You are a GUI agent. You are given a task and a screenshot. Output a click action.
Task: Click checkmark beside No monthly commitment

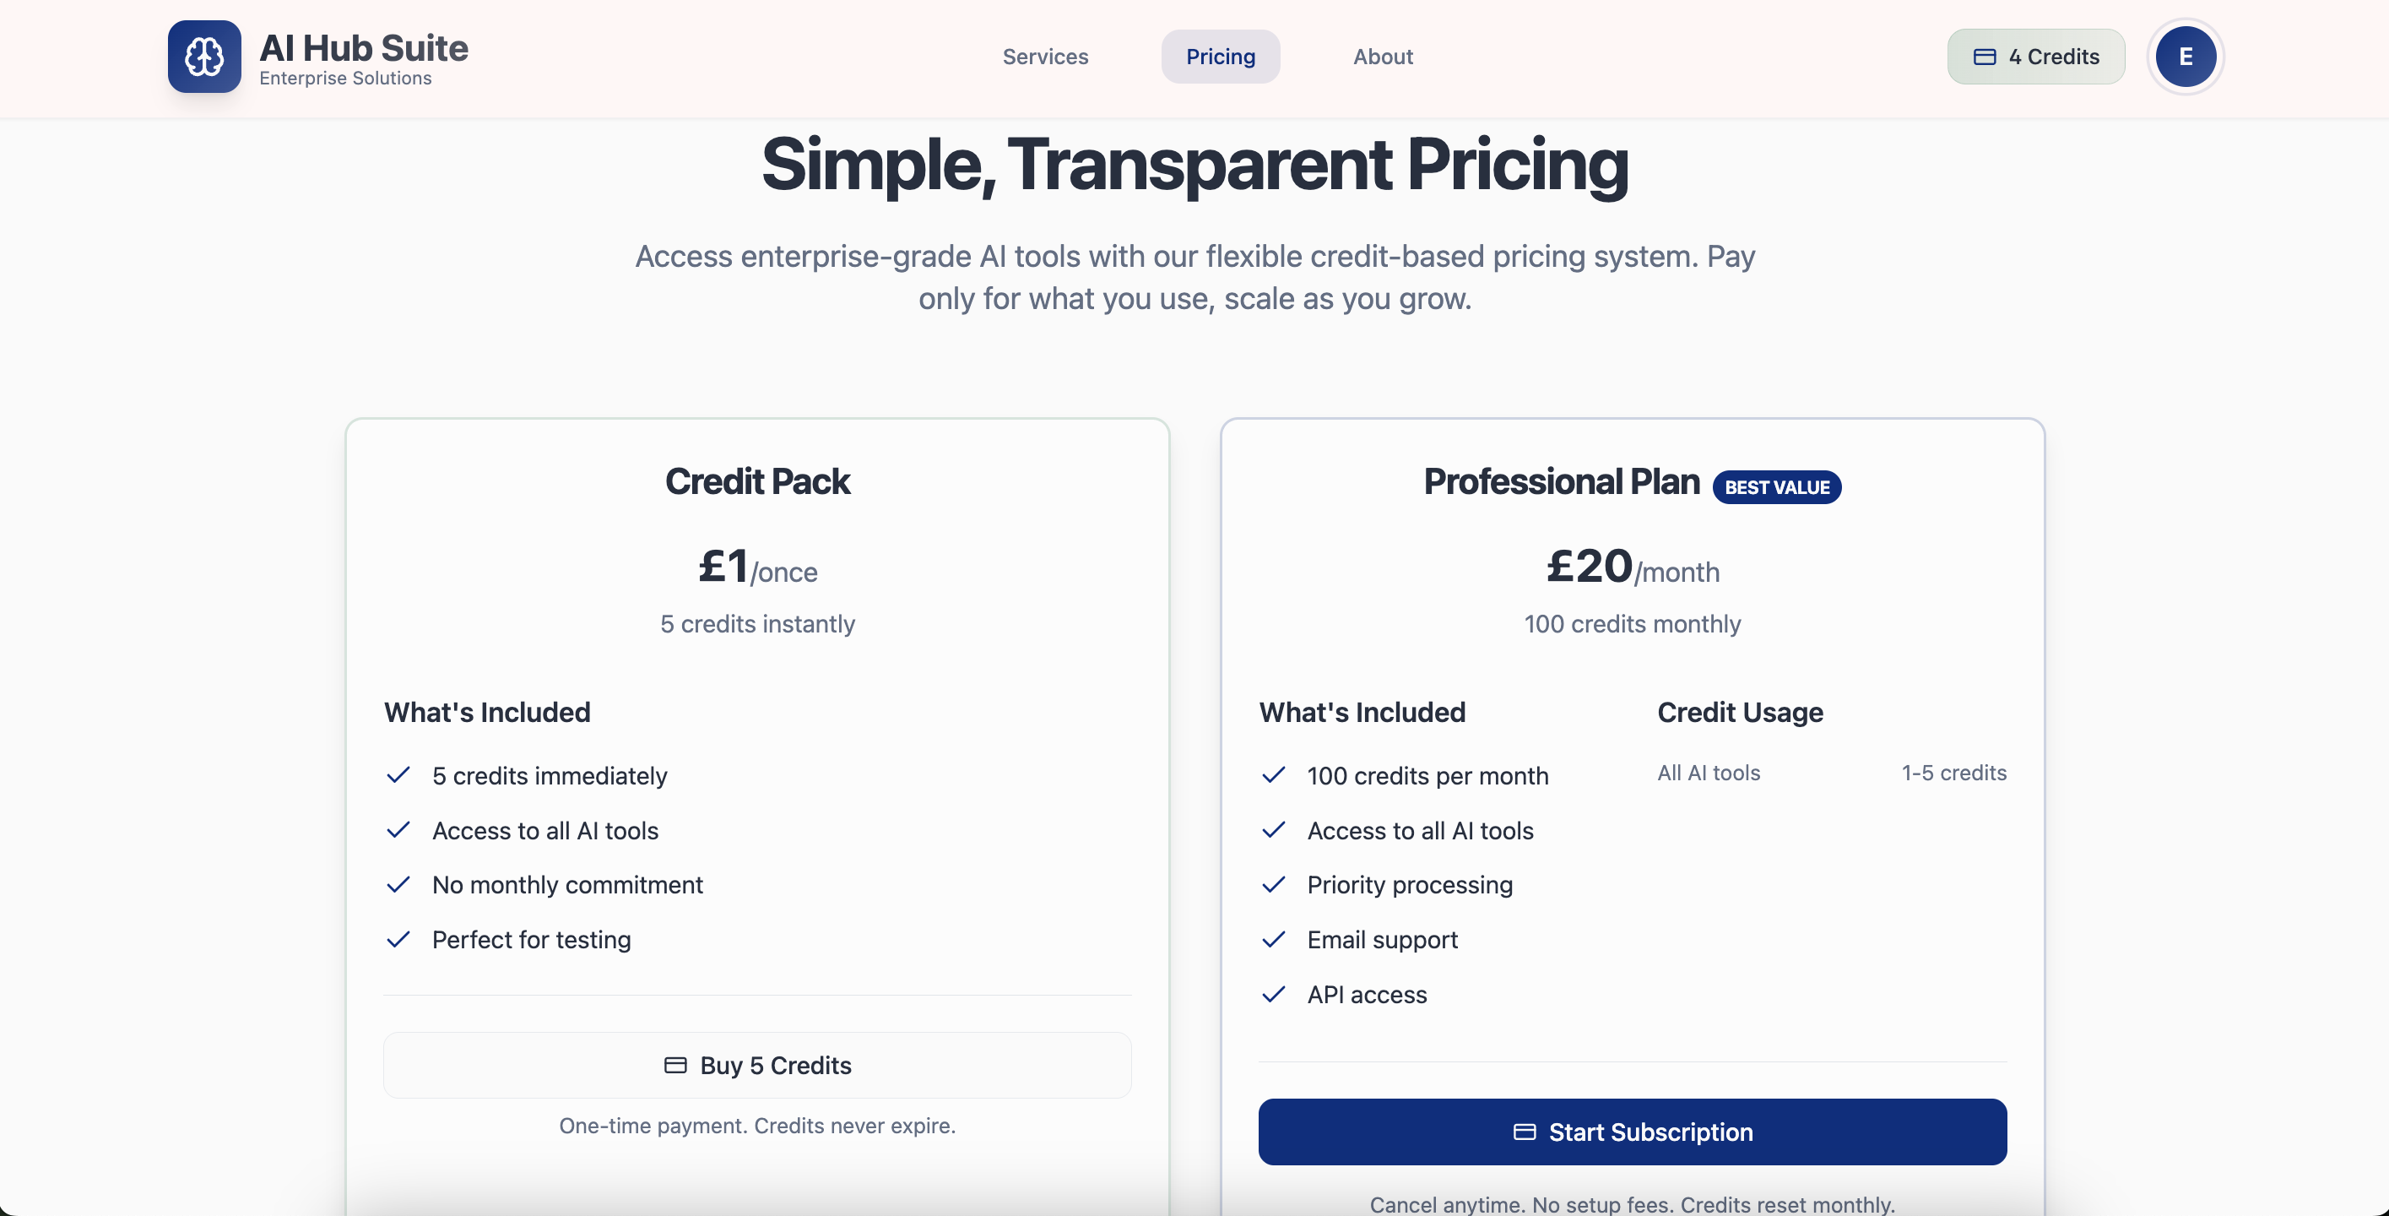tap(398, 885)
